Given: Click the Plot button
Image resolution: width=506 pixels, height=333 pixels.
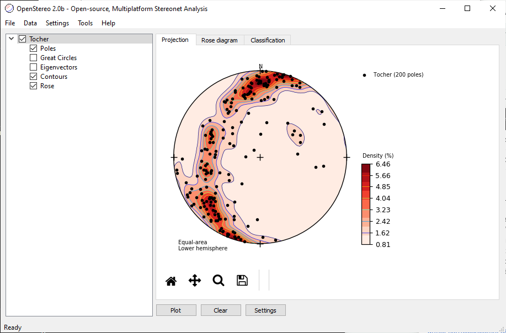Looking at the screenshot, I should pyautogui.click(x=176, y=310).
